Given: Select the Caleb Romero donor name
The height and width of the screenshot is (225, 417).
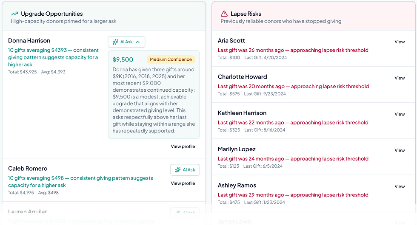Looking at the screenshot, I should click(28, 169).
